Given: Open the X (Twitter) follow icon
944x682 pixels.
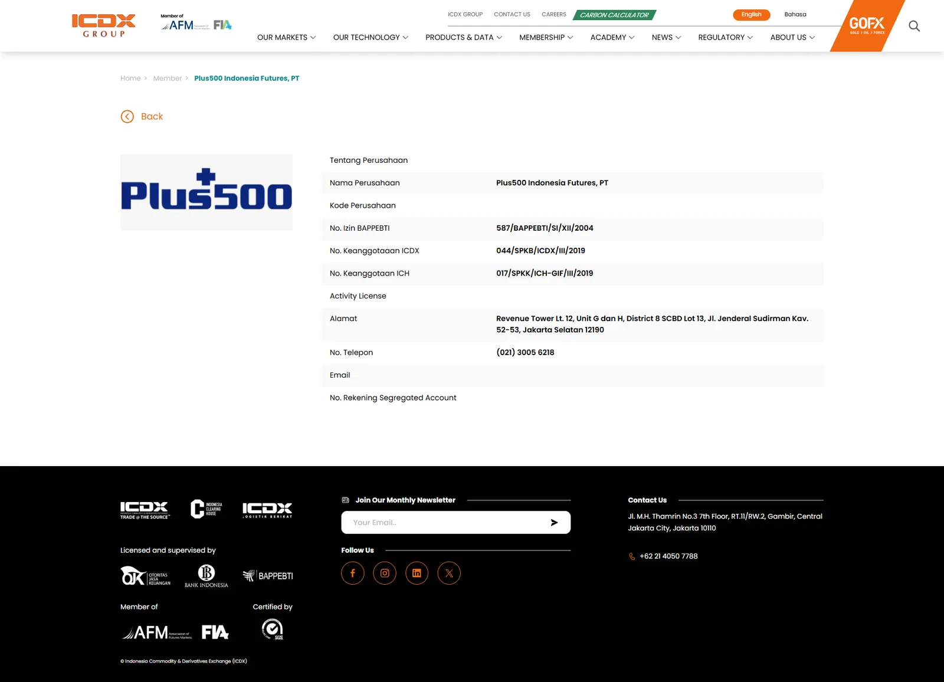Looking at the screenshot, I should pos(449,573).
